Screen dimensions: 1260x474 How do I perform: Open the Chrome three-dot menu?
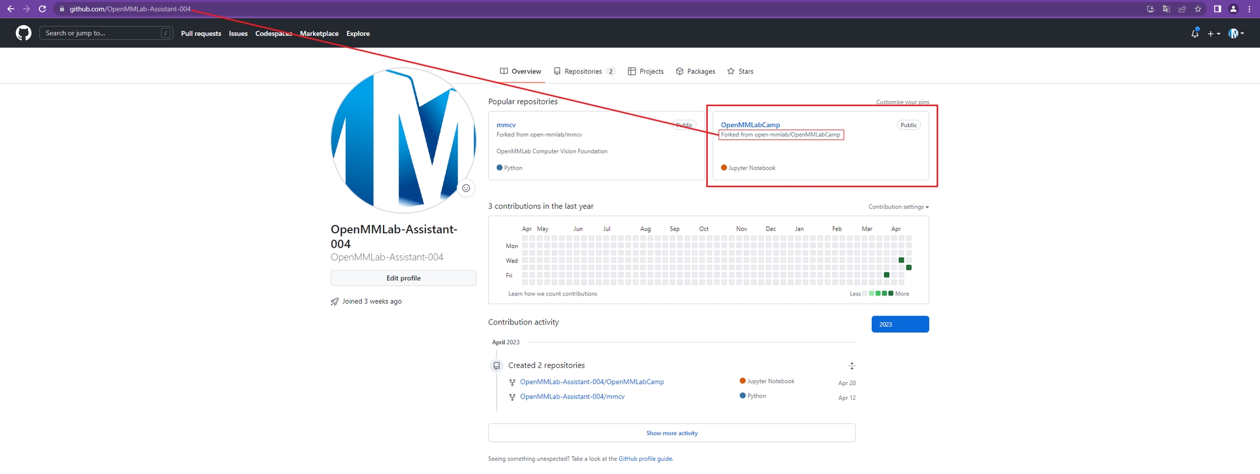point(1249,9)
